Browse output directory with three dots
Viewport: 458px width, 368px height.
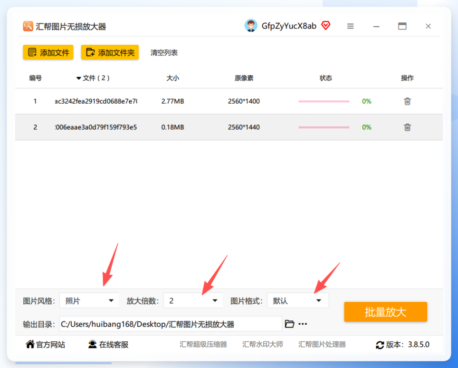pos(303,324)
